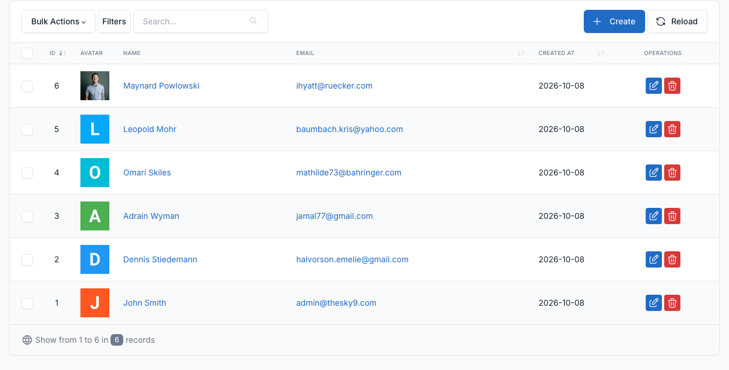Create a new record
Viewport: 729px width, 370px height.
pyautogui.click(x=614, y=21)
